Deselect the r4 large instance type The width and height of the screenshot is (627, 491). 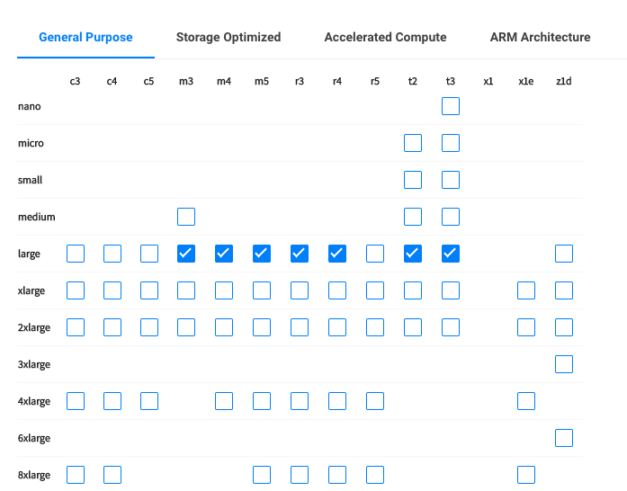tap(337, 254)
